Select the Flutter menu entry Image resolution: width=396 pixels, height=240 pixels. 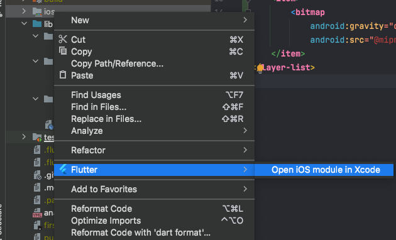click(x=154, y=170)
